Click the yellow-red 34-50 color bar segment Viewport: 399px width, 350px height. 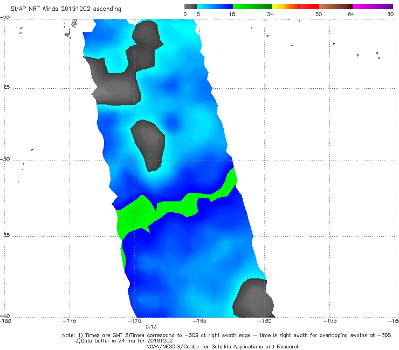tap(295, 6)
